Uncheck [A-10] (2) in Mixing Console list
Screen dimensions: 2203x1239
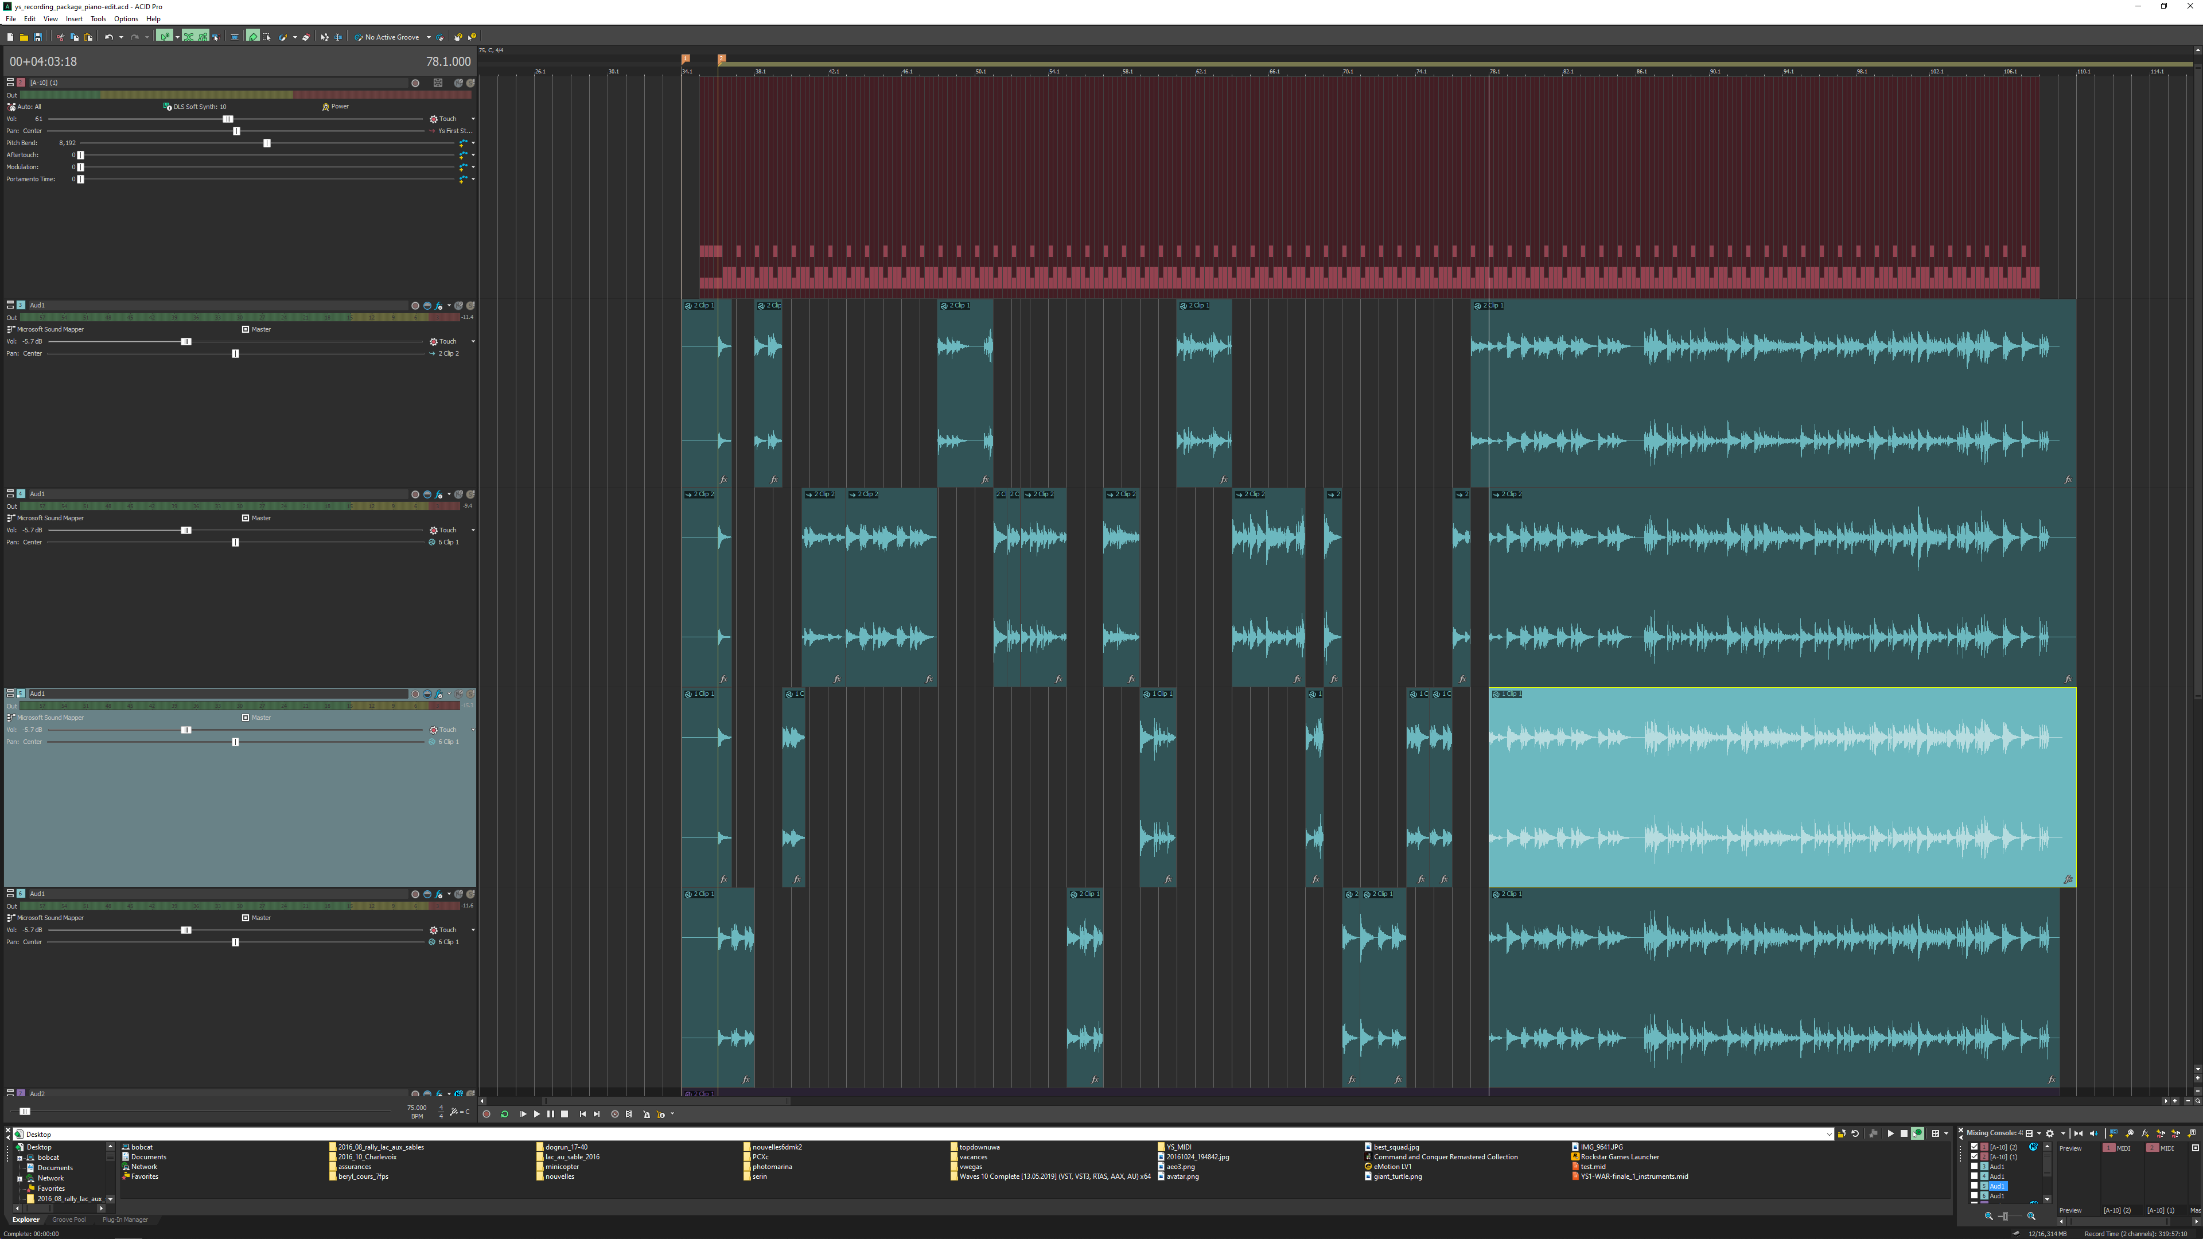(1975, 1147)
